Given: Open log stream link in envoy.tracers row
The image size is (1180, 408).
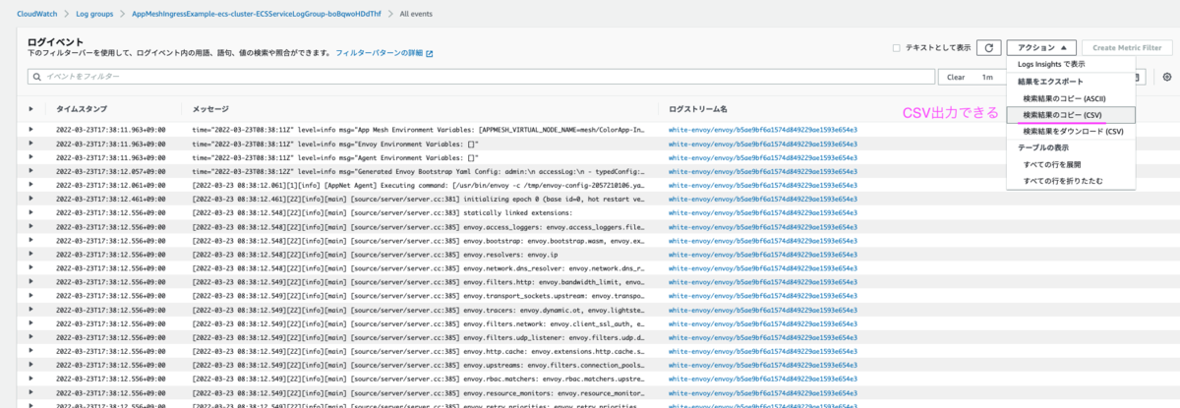Looking at the screenshot, I should pos(763,309).
